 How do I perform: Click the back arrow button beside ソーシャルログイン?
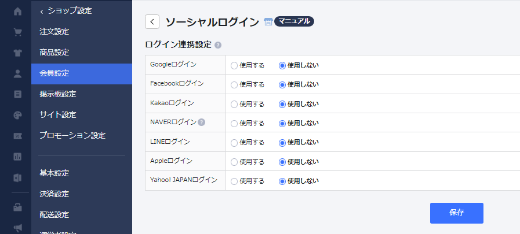[152, 22]
